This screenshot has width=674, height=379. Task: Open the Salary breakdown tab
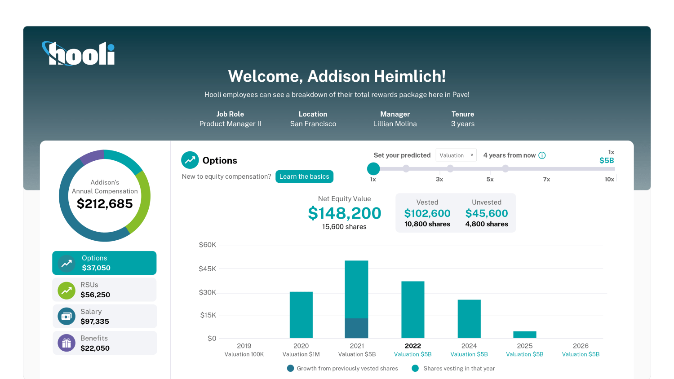(x=104, y=317)
